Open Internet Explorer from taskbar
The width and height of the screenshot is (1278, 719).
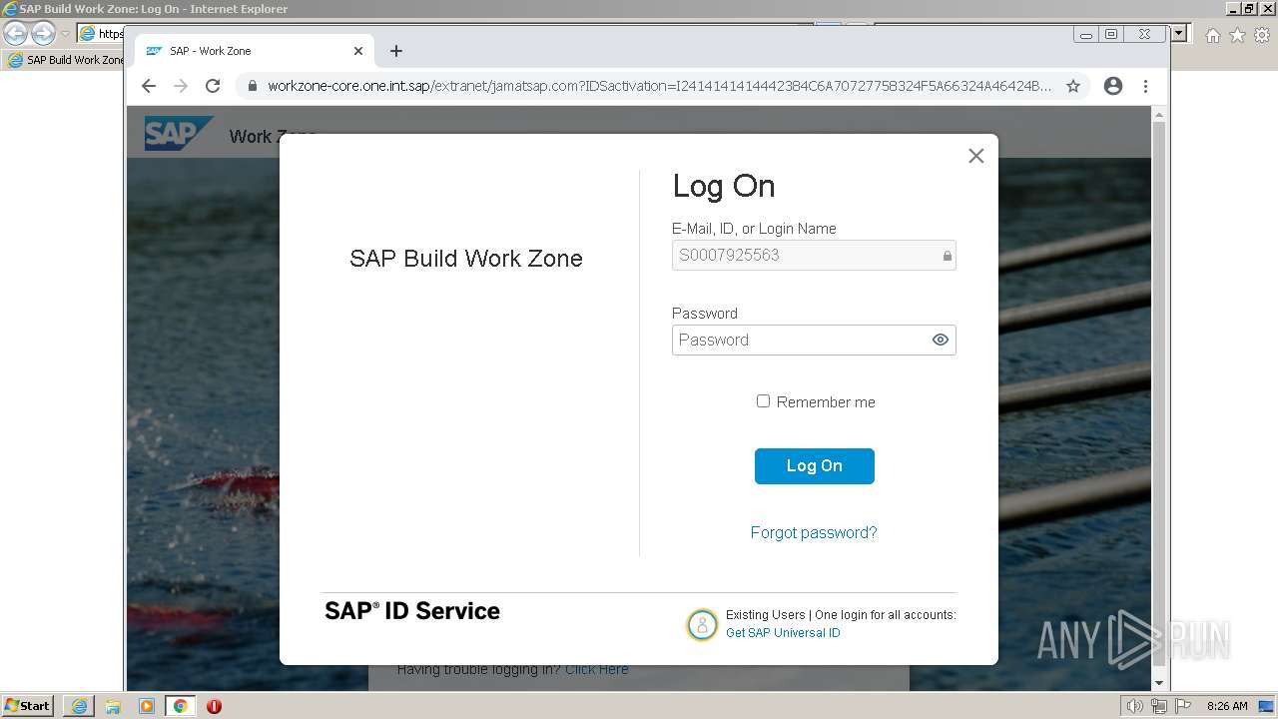79,706
